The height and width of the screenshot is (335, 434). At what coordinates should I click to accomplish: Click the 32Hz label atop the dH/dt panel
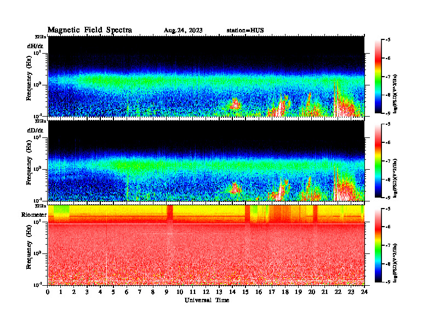41,37
